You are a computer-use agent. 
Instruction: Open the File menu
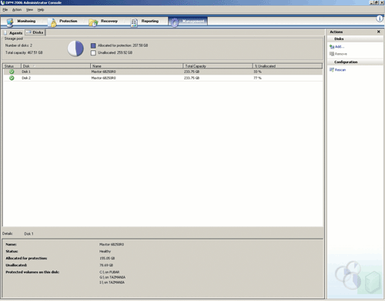(x=5, y=10)
